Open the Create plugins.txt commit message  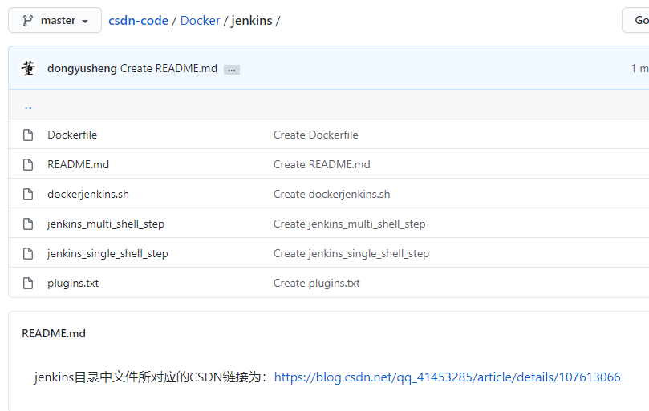pos(316,284)
